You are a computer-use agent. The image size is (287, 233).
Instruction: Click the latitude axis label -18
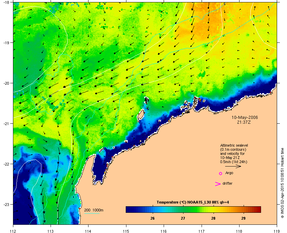point(6,2)
